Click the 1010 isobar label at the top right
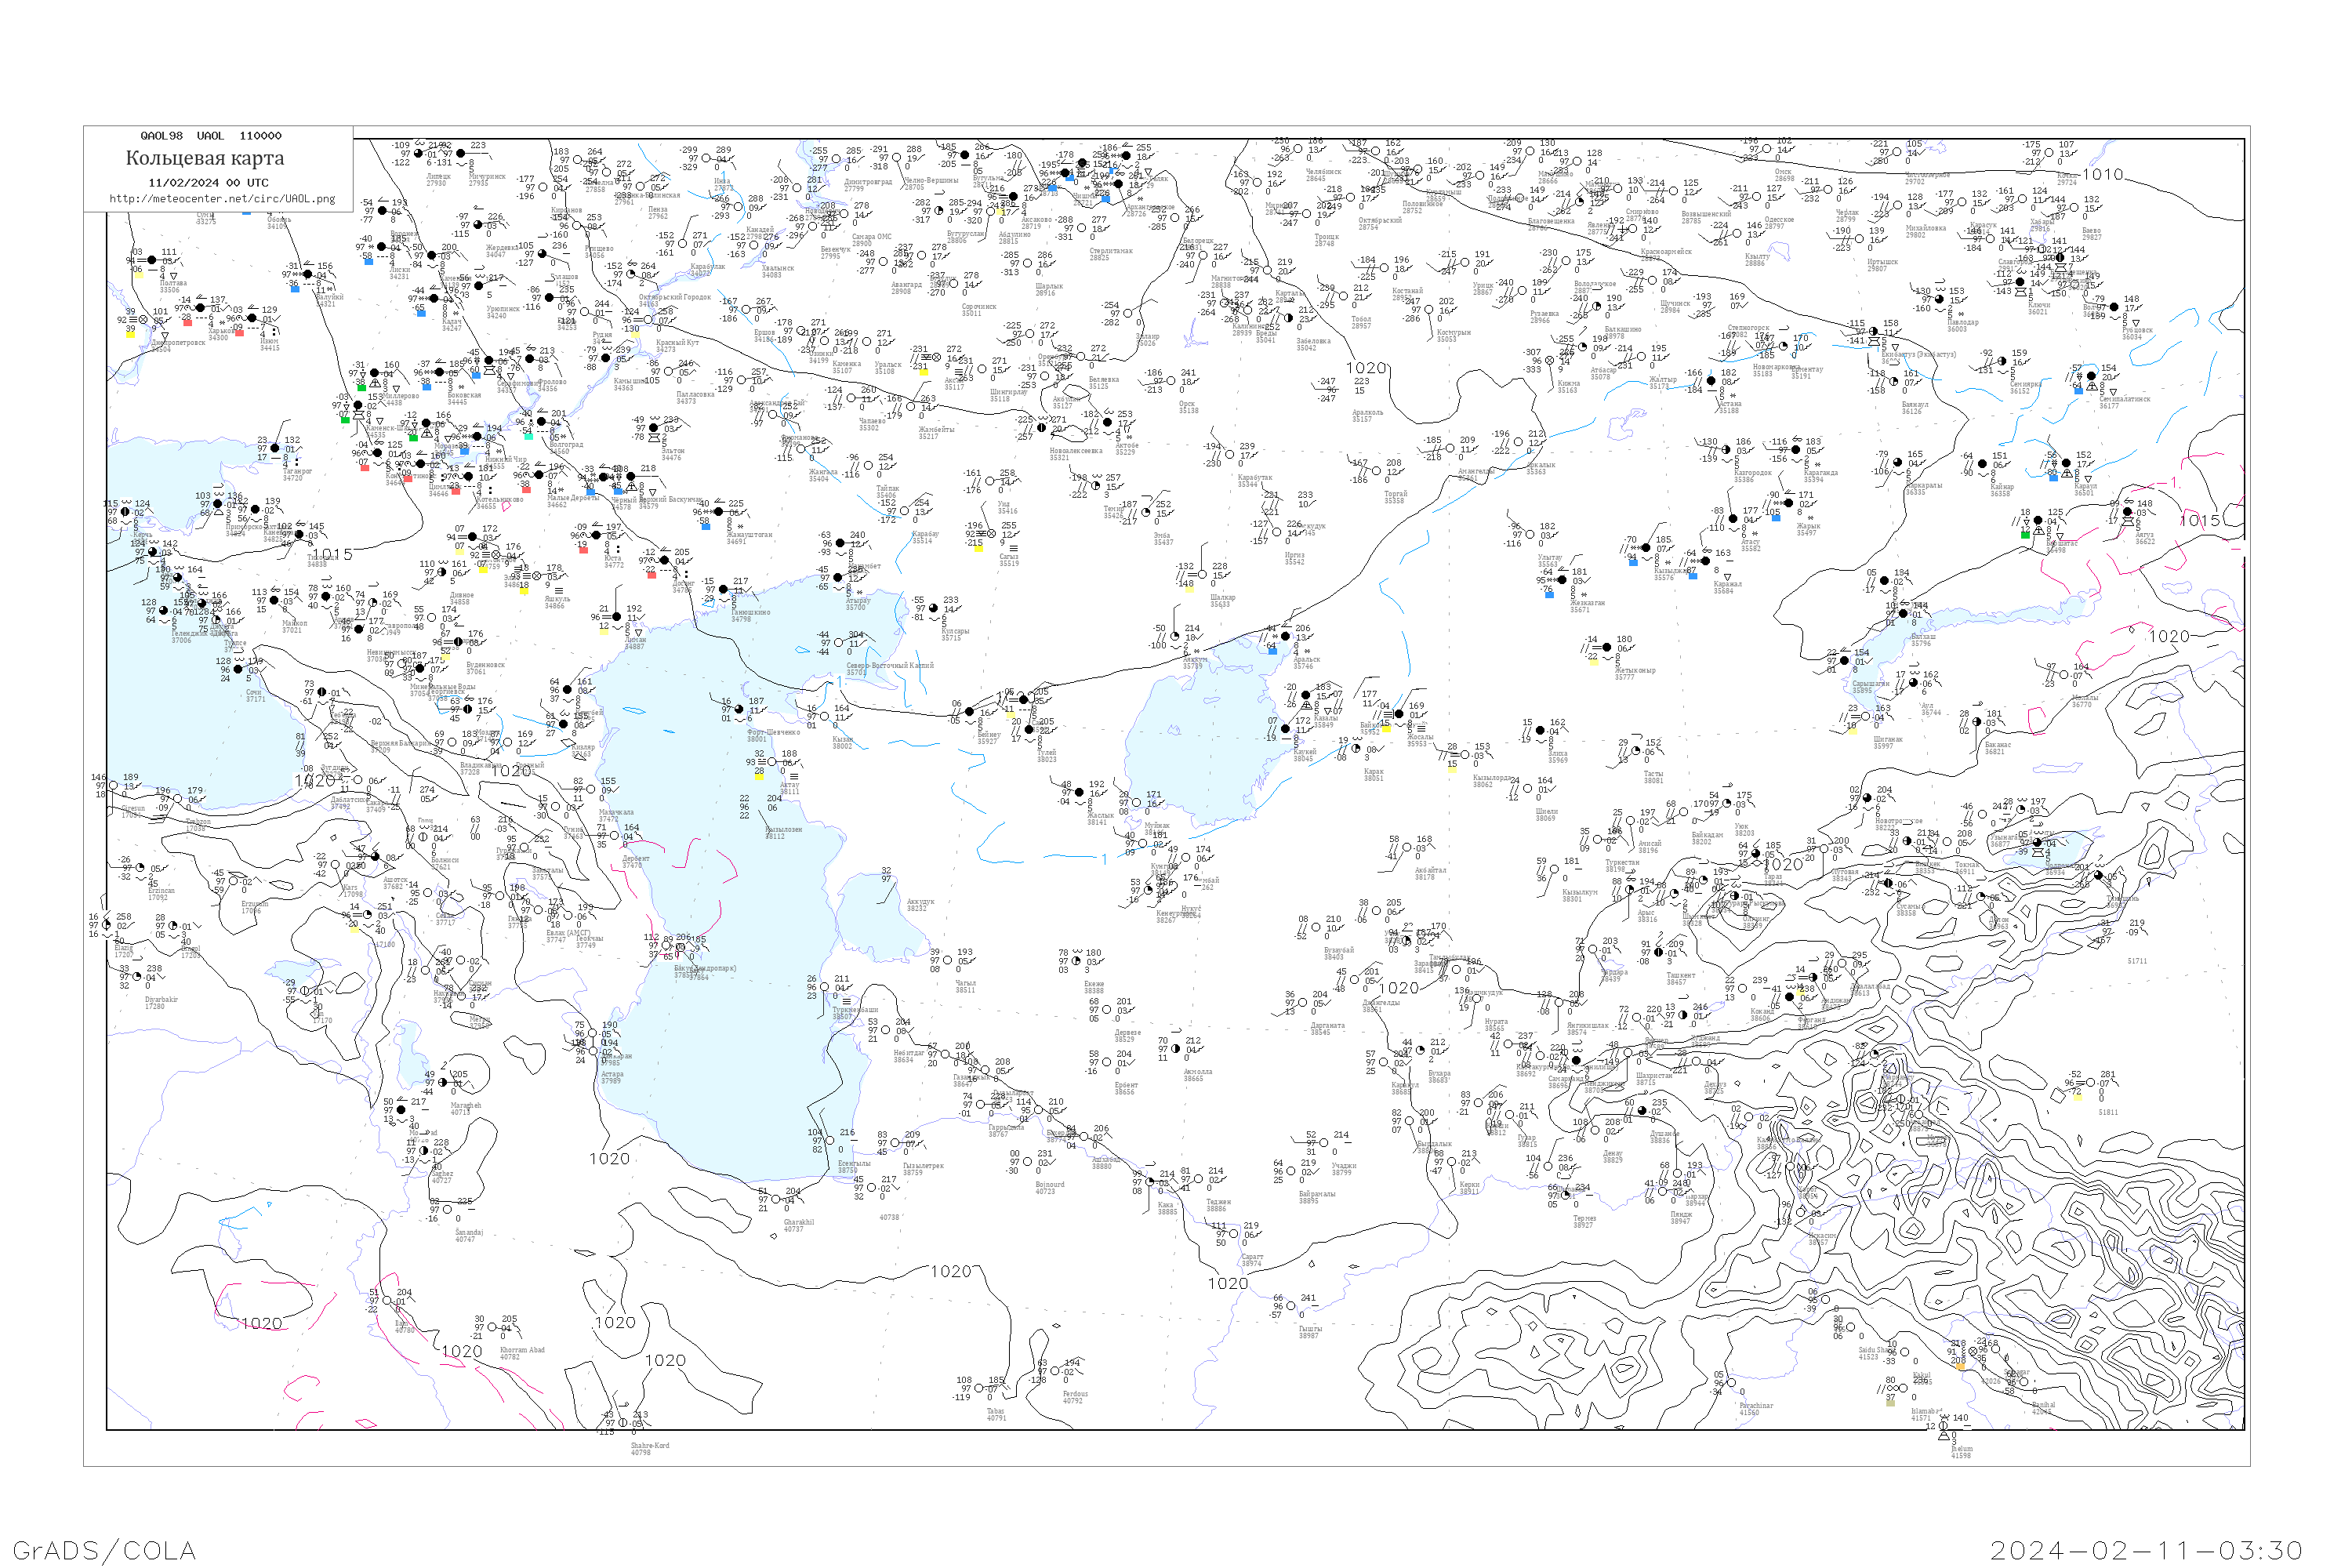The height and width of the screenshot is (1568, 2352). point(2102,175)
